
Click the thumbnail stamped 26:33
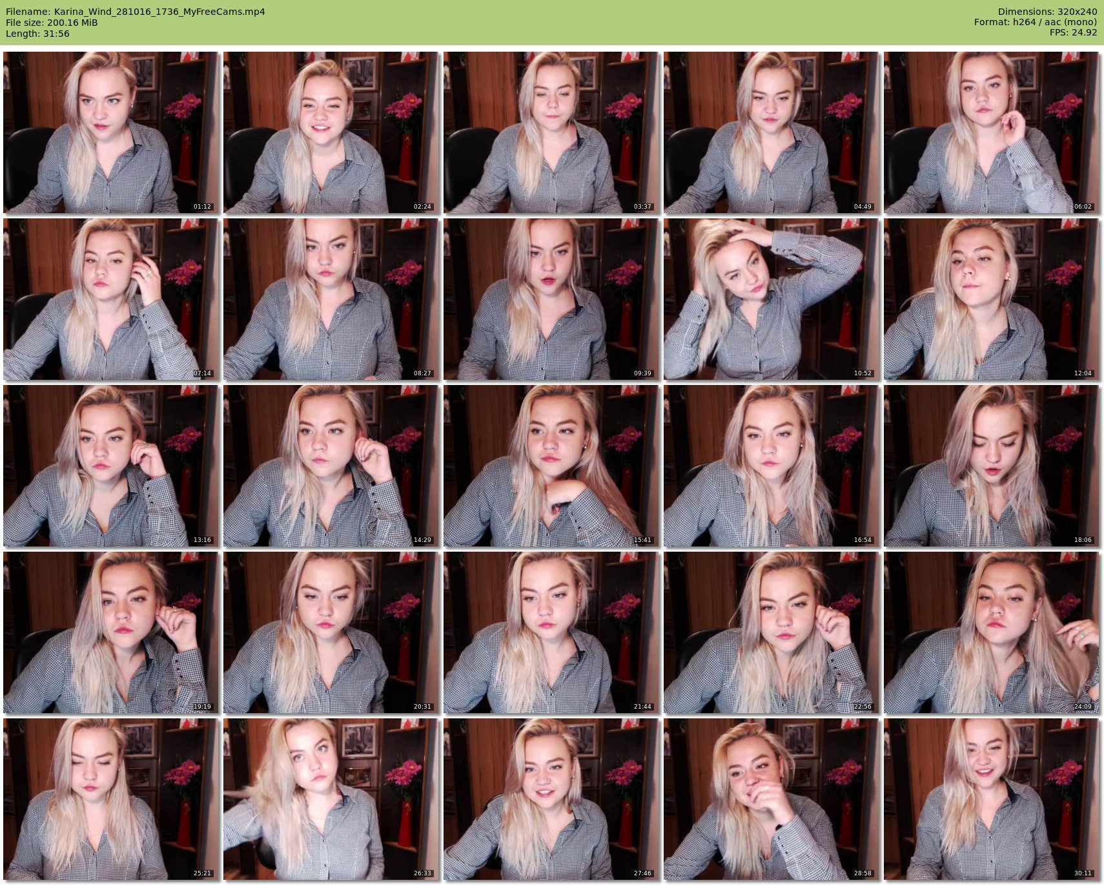pyautogui.click(x=331, y=799)
